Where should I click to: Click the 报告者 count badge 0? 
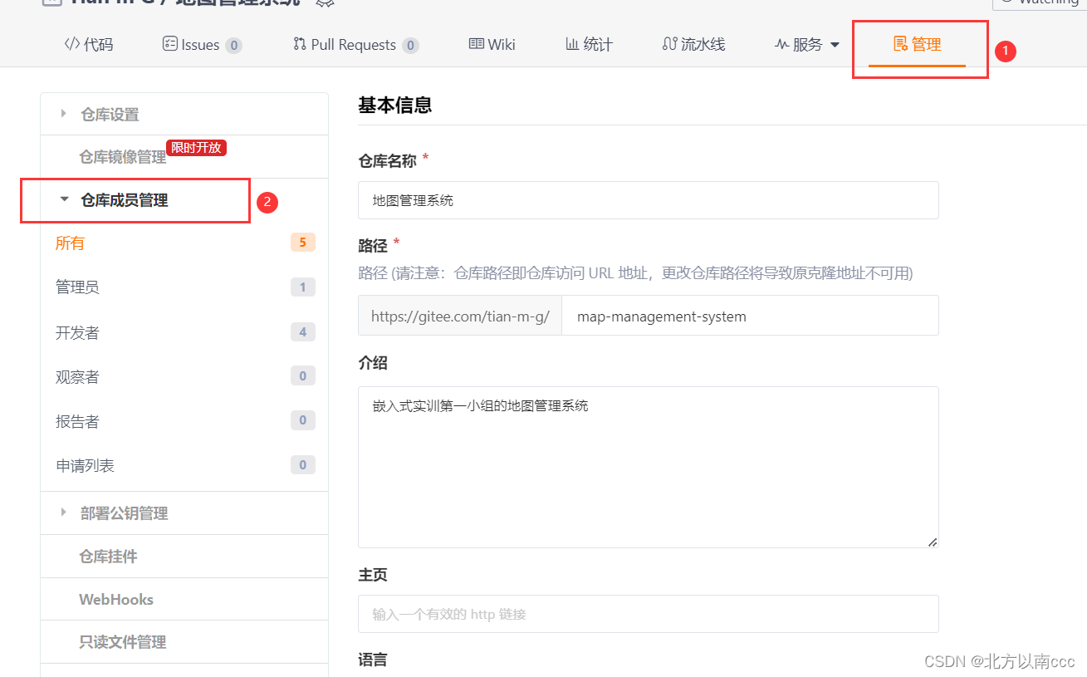(302, 420)
